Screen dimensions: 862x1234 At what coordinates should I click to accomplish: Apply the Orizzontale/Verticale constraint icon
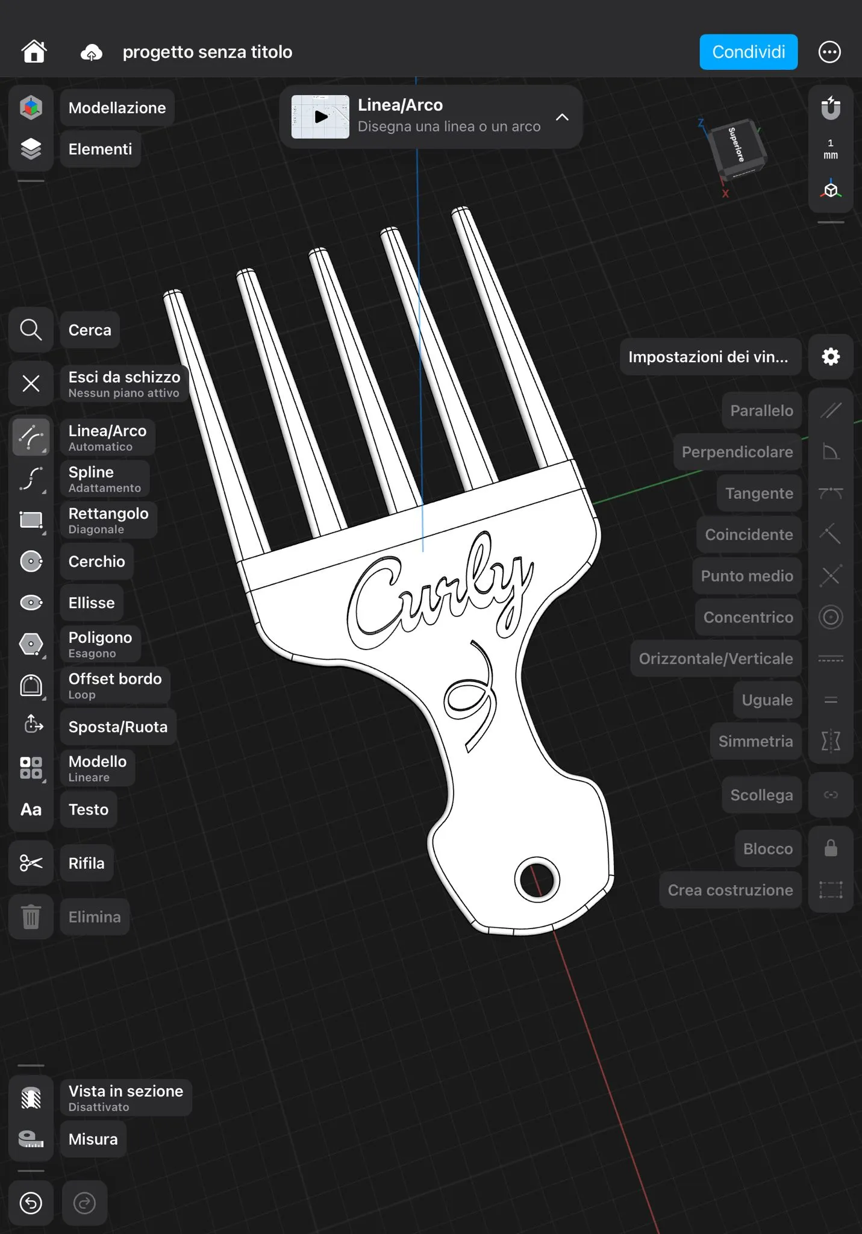tap(831, 659)
